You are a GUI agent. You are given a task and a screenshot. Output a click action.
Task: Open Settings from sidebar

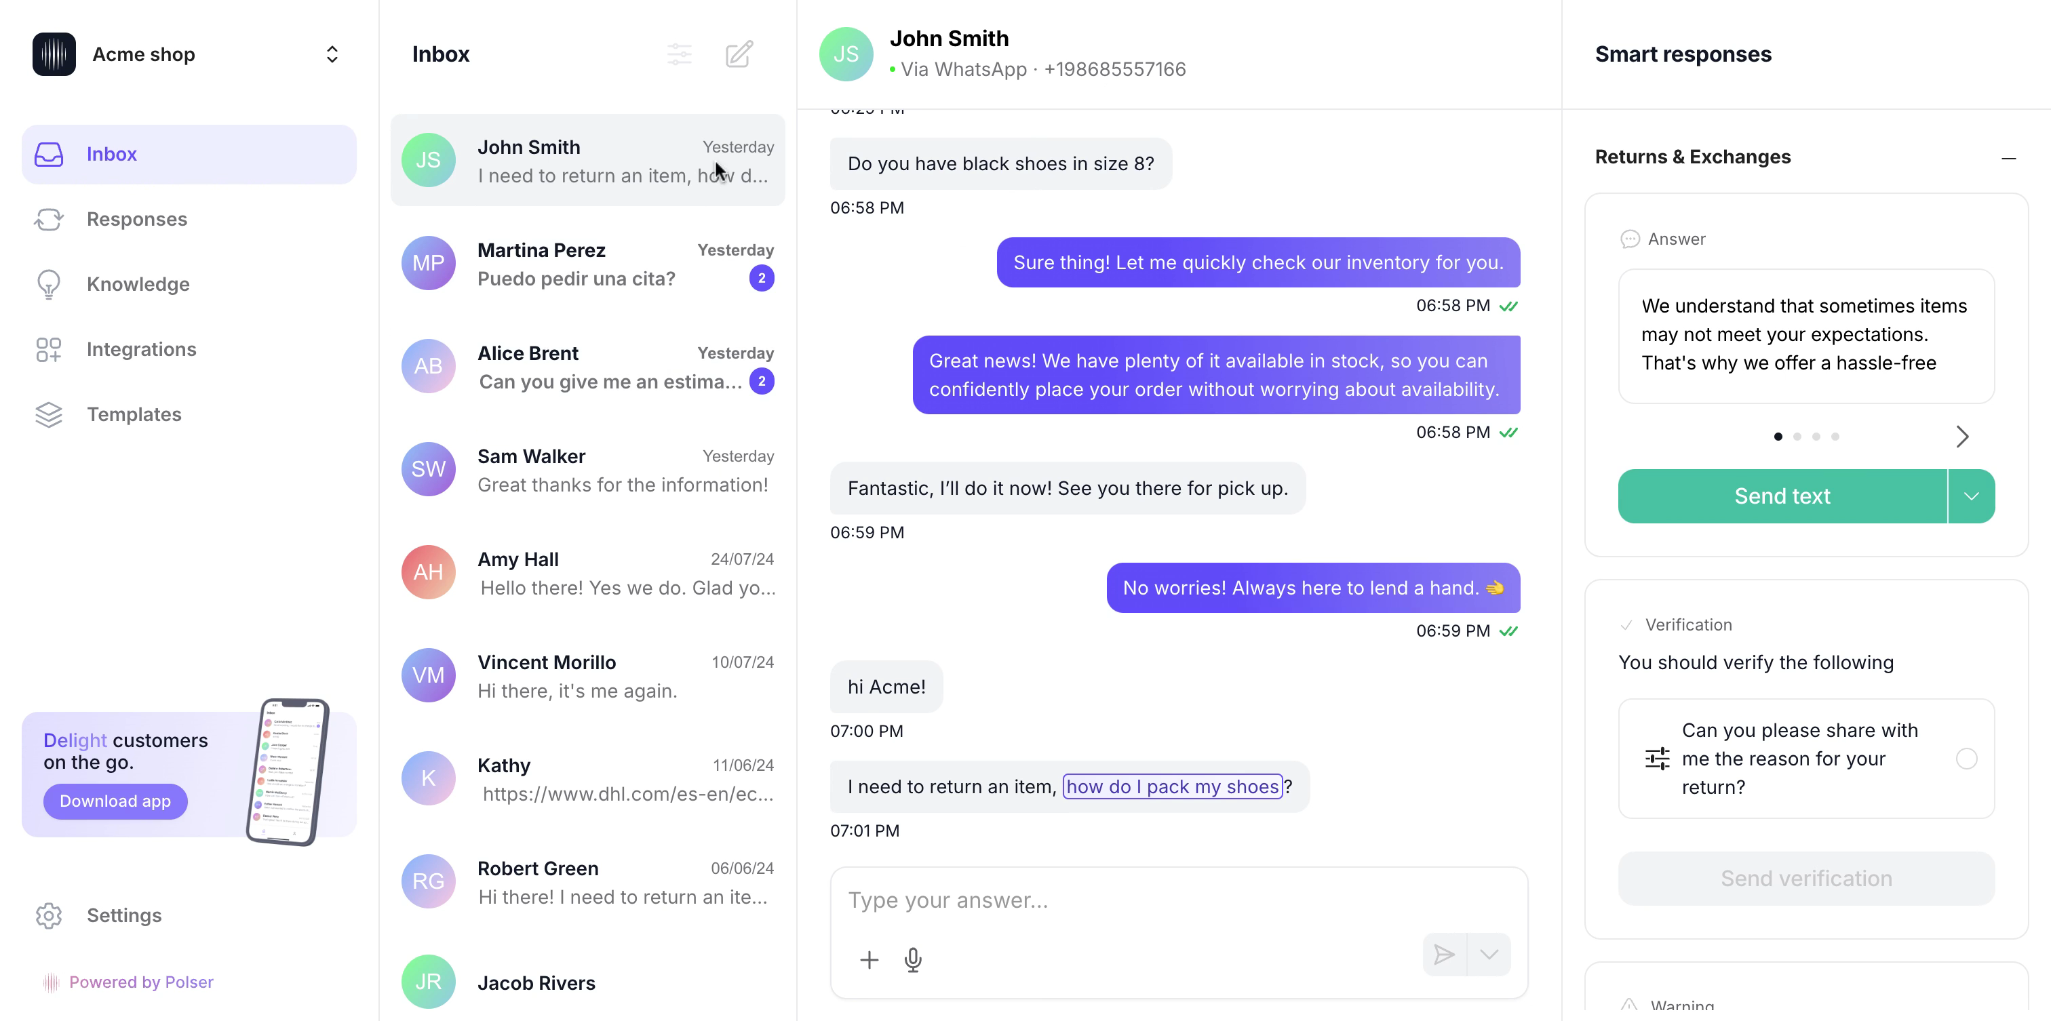coord(124,915)
